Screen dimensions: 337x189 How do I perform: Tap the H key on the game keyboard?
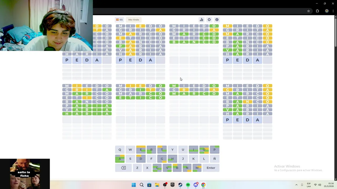(x=172, y=159)
